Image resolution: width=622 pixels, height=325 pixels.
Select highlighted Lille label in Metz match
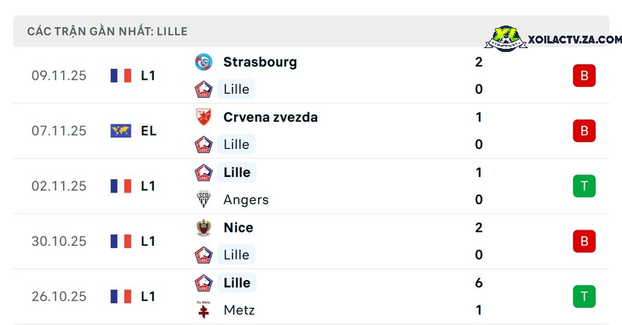pyautogui.click(x=237, y=282)
